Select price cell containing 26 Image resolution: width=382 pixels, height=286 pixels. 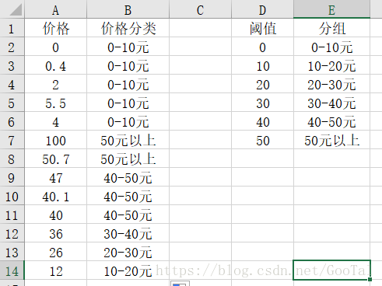click(x=55, y=252)
